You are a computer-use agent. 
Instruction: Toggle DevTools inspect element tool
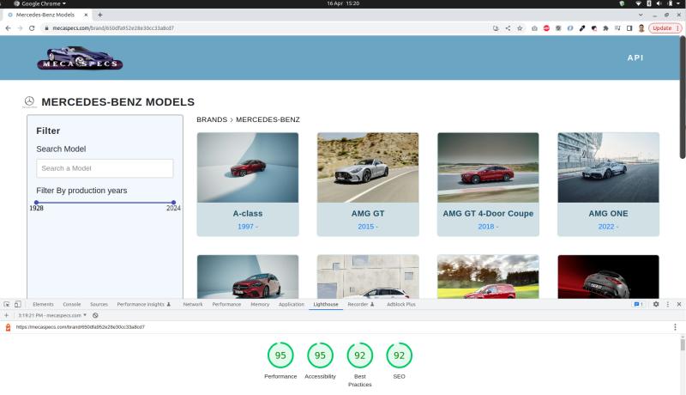pos(7,304)
